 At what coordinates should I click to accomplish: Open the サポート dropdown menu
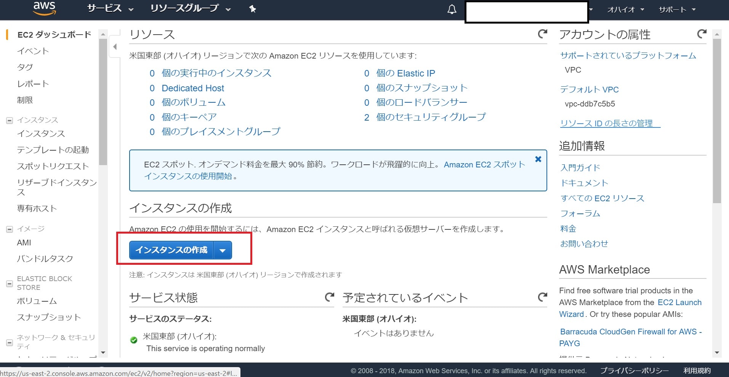click(x=677, y=10)
